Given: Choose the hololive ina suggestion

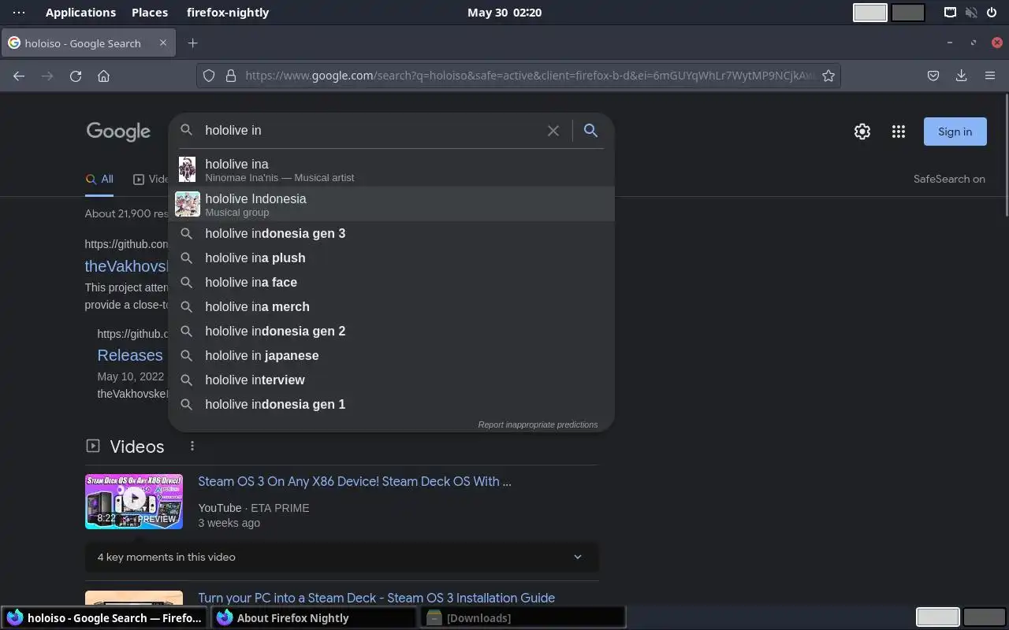Looking at the screenshot, I should [391, 169].
